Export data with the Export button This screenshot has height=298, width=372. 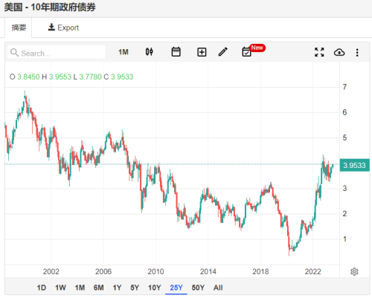63,27
